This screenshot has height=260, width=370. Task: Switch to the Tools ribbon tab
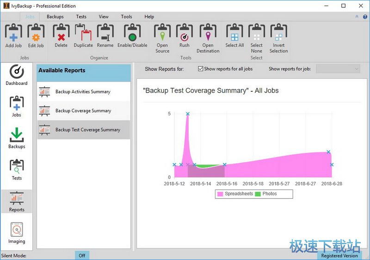pyautogui.click(x=126, y=17)
